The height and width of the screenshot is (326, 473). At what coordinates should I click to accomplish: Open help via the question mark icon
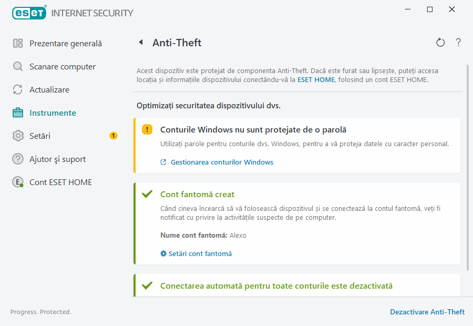pos(458,42)
